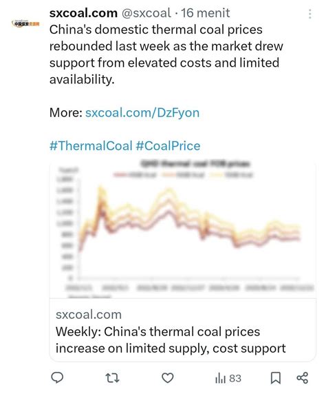Click the 'More:' text label
Image resolution: width=326 pixels, height=394 pixels.
(x=66, y=112)
